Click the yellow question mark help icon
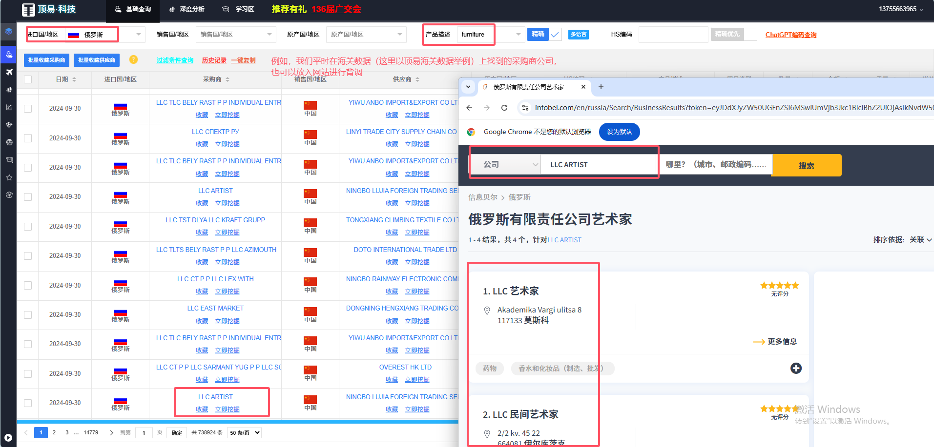Image resolution: width=934 pixels, height=447 pixels. click(133, 59)
